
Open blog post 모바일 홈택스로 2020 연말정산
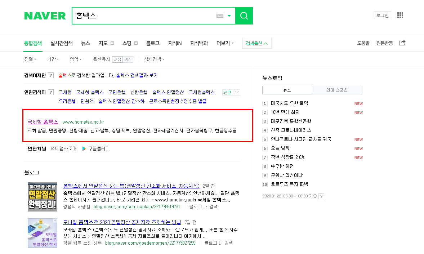pyautogui.click(x=122, y=222)
